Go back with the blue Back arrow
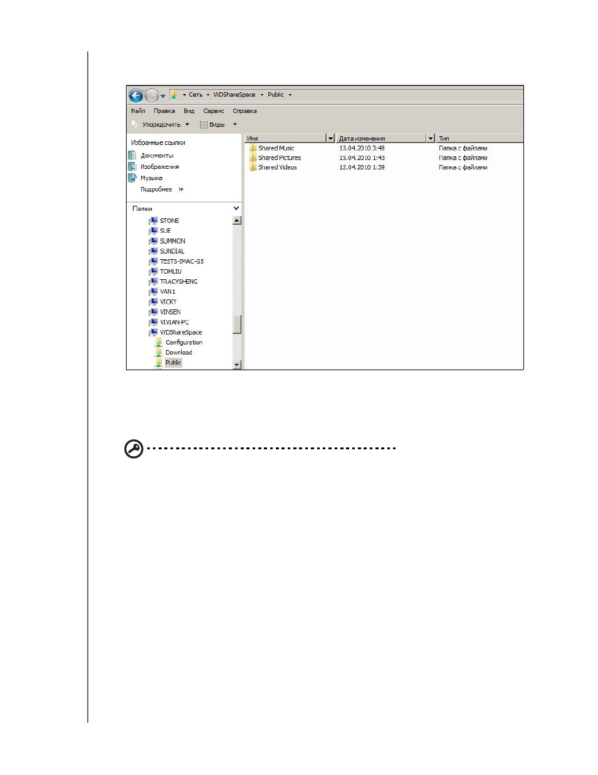The image size is (598, 775). tap(136, 95)
